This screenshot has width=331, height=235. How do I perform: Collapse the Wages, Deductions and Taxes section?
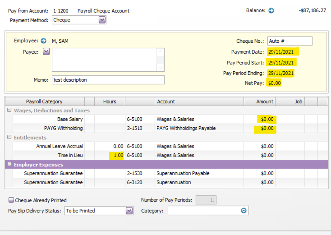click(9, 110)
